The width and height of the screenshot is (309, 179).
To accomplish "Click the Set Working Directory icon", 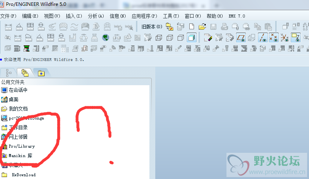I will 169,27.
